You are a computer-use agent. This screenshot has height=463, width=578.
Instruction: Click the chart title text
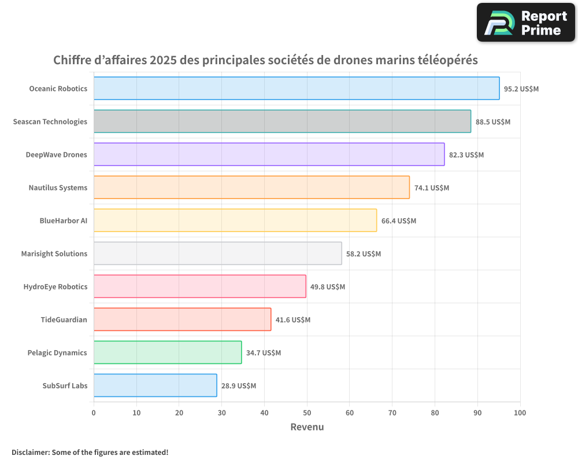265,60
